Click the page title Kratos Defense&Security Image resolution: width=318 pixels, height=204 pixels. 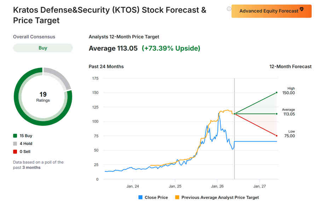(x=110, y=15)
